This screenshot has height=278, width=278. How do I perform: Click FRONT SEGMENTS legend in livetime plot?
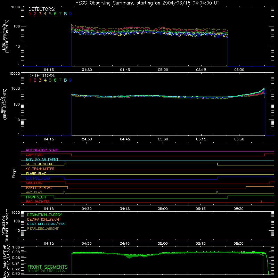(48, 267)
